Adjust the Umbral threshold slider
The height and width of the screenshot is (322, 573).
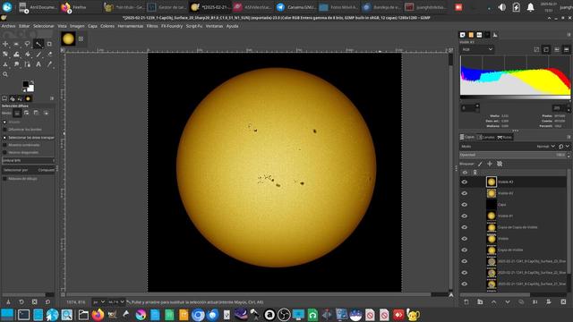(28, 160)
